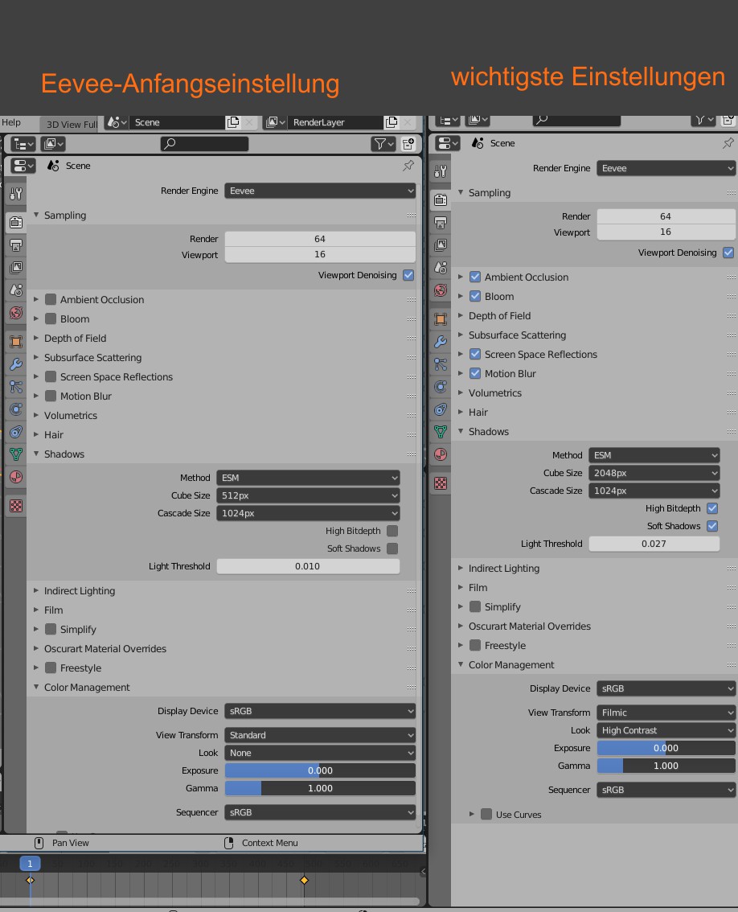Open Material properties tab in left panel
The image size is (738, 912).
16,477
